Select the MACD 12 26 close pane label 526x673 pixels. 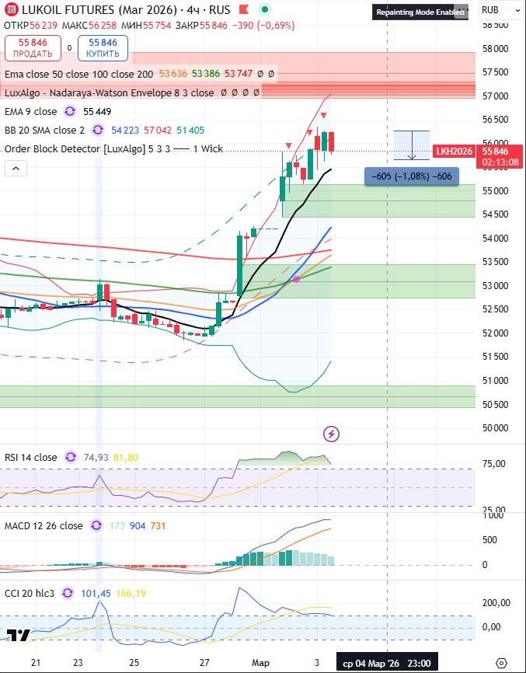(44, 526)
